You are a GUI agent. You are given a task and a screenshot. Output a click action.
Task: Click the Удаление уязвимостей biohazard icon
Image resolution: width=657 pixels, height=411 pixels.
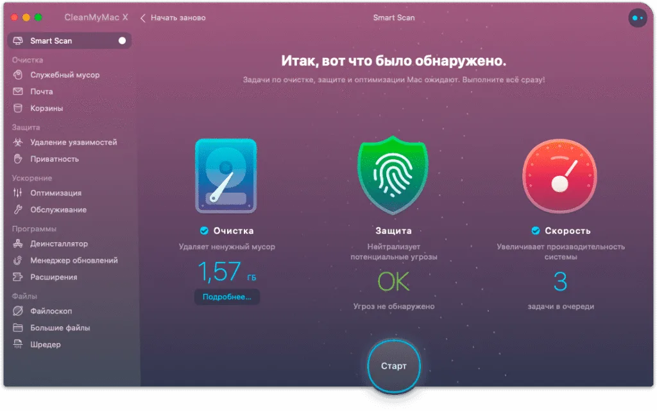(x=17, y=142)
